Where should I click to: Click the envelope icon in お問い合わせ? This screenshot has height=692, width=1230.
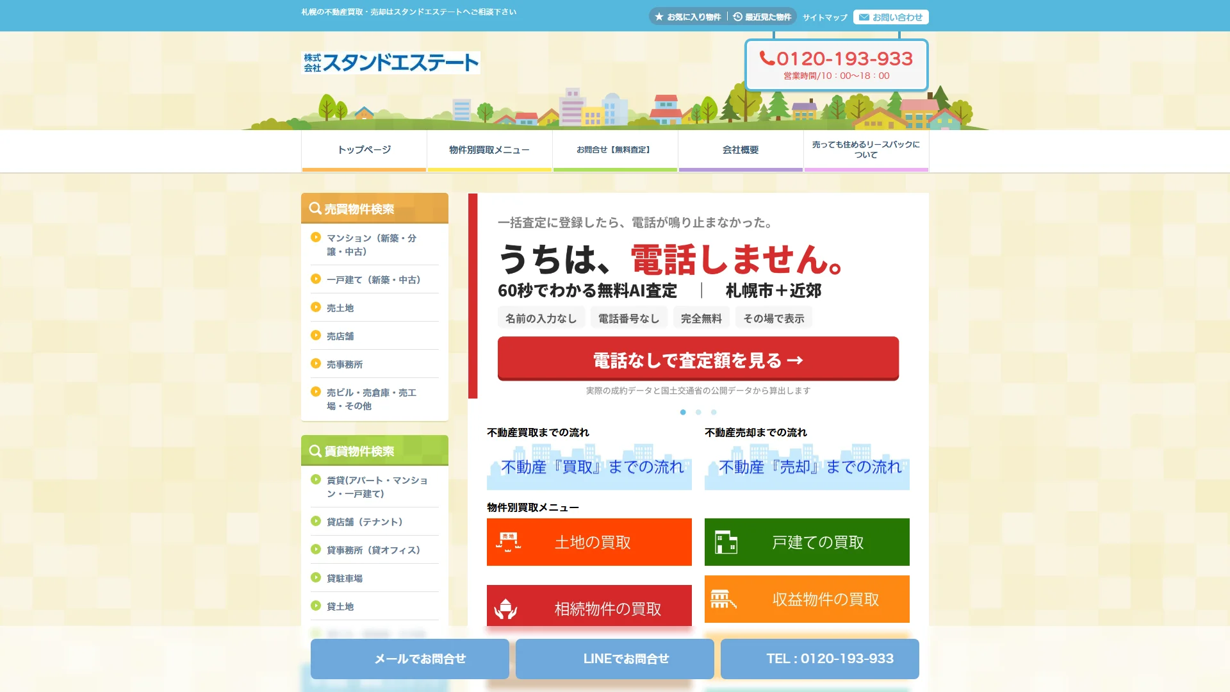pos(864,17)
